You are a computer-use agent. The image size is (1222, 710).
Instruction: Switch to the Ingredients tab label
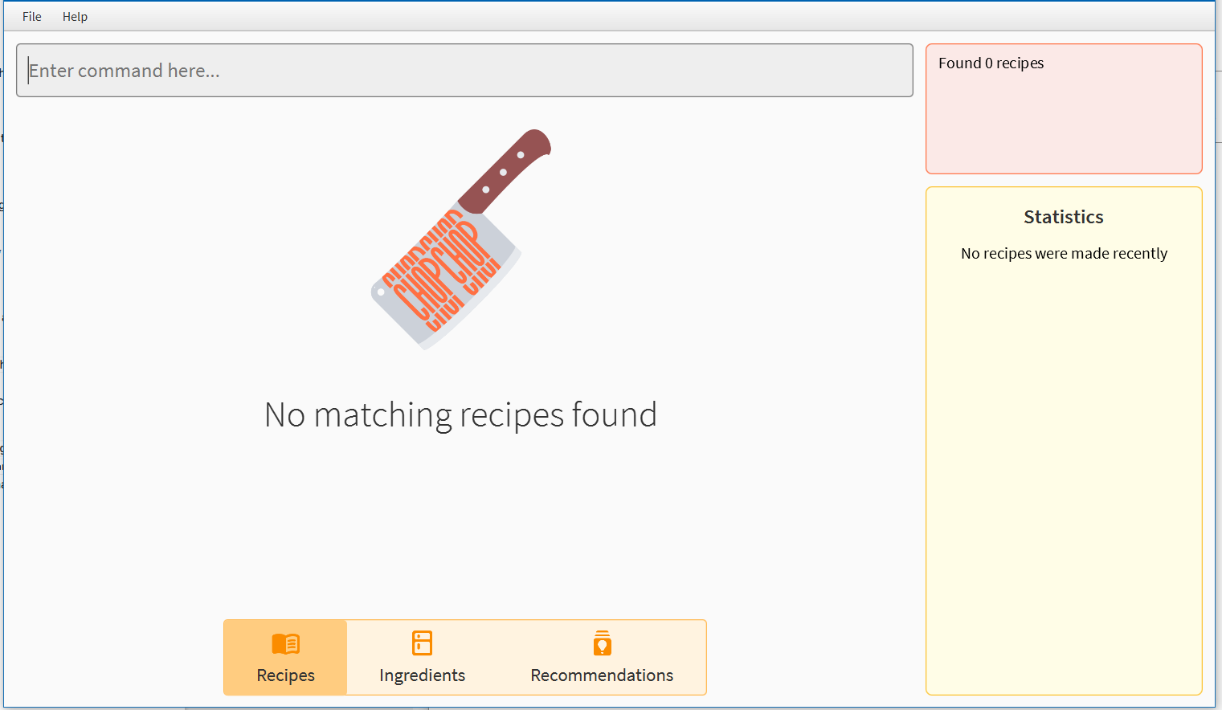[422, 675]
